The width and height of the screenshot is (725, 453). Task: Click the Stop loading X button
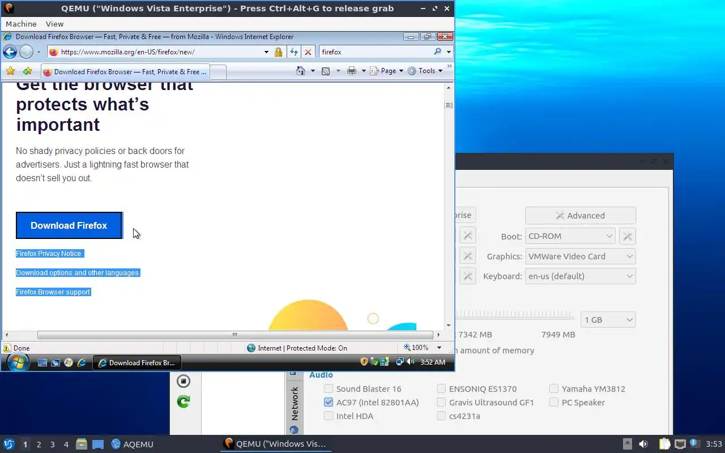(308, 52)
